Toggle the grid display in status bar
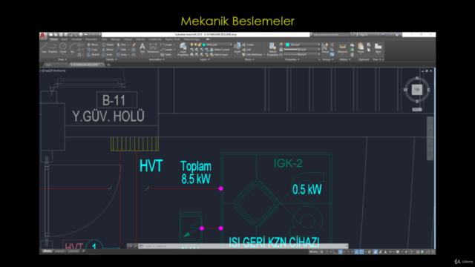 tap(322, 252)
